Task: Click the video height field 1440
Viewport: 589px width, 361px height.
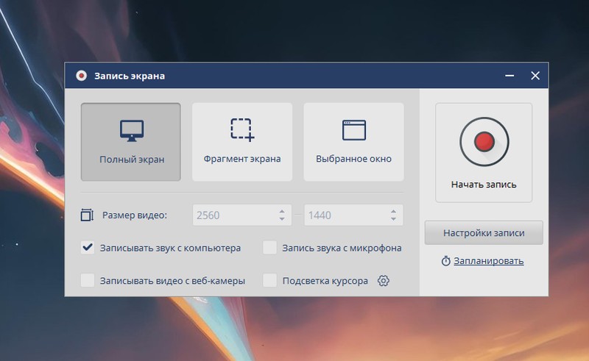Action: point(353,215)
